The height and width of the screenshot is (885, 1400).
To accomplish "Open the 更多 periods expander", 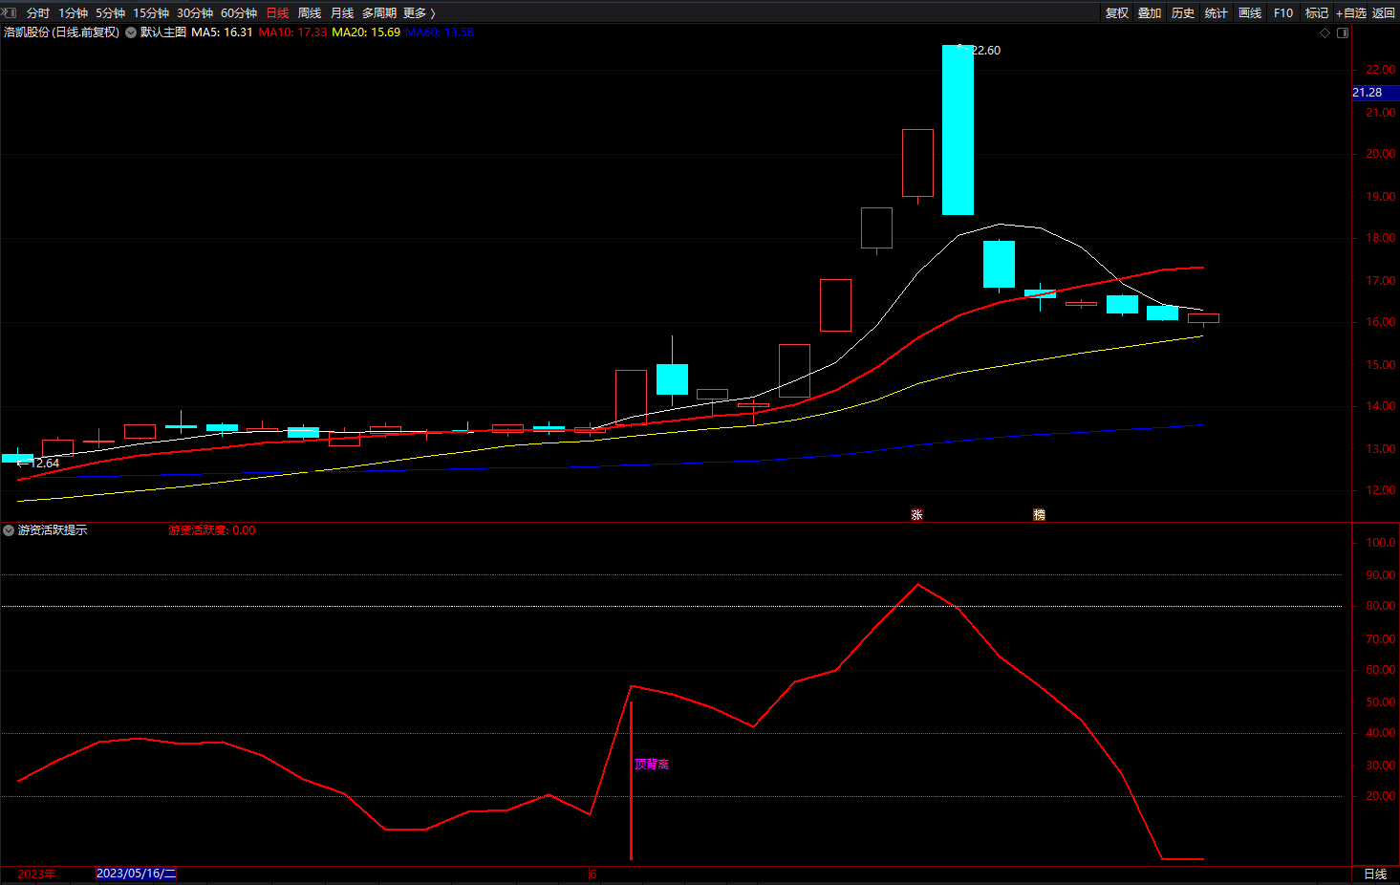I will 420,12.
